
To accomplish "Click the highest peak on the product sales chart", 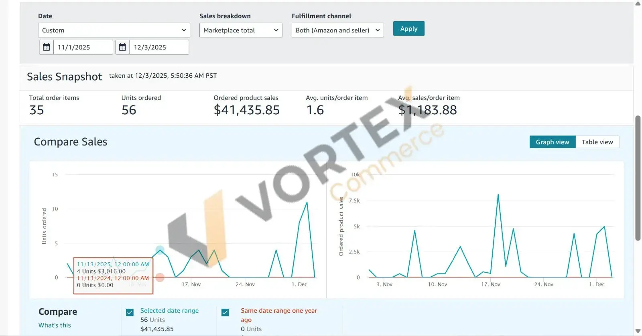I will (x=498, y=194).
